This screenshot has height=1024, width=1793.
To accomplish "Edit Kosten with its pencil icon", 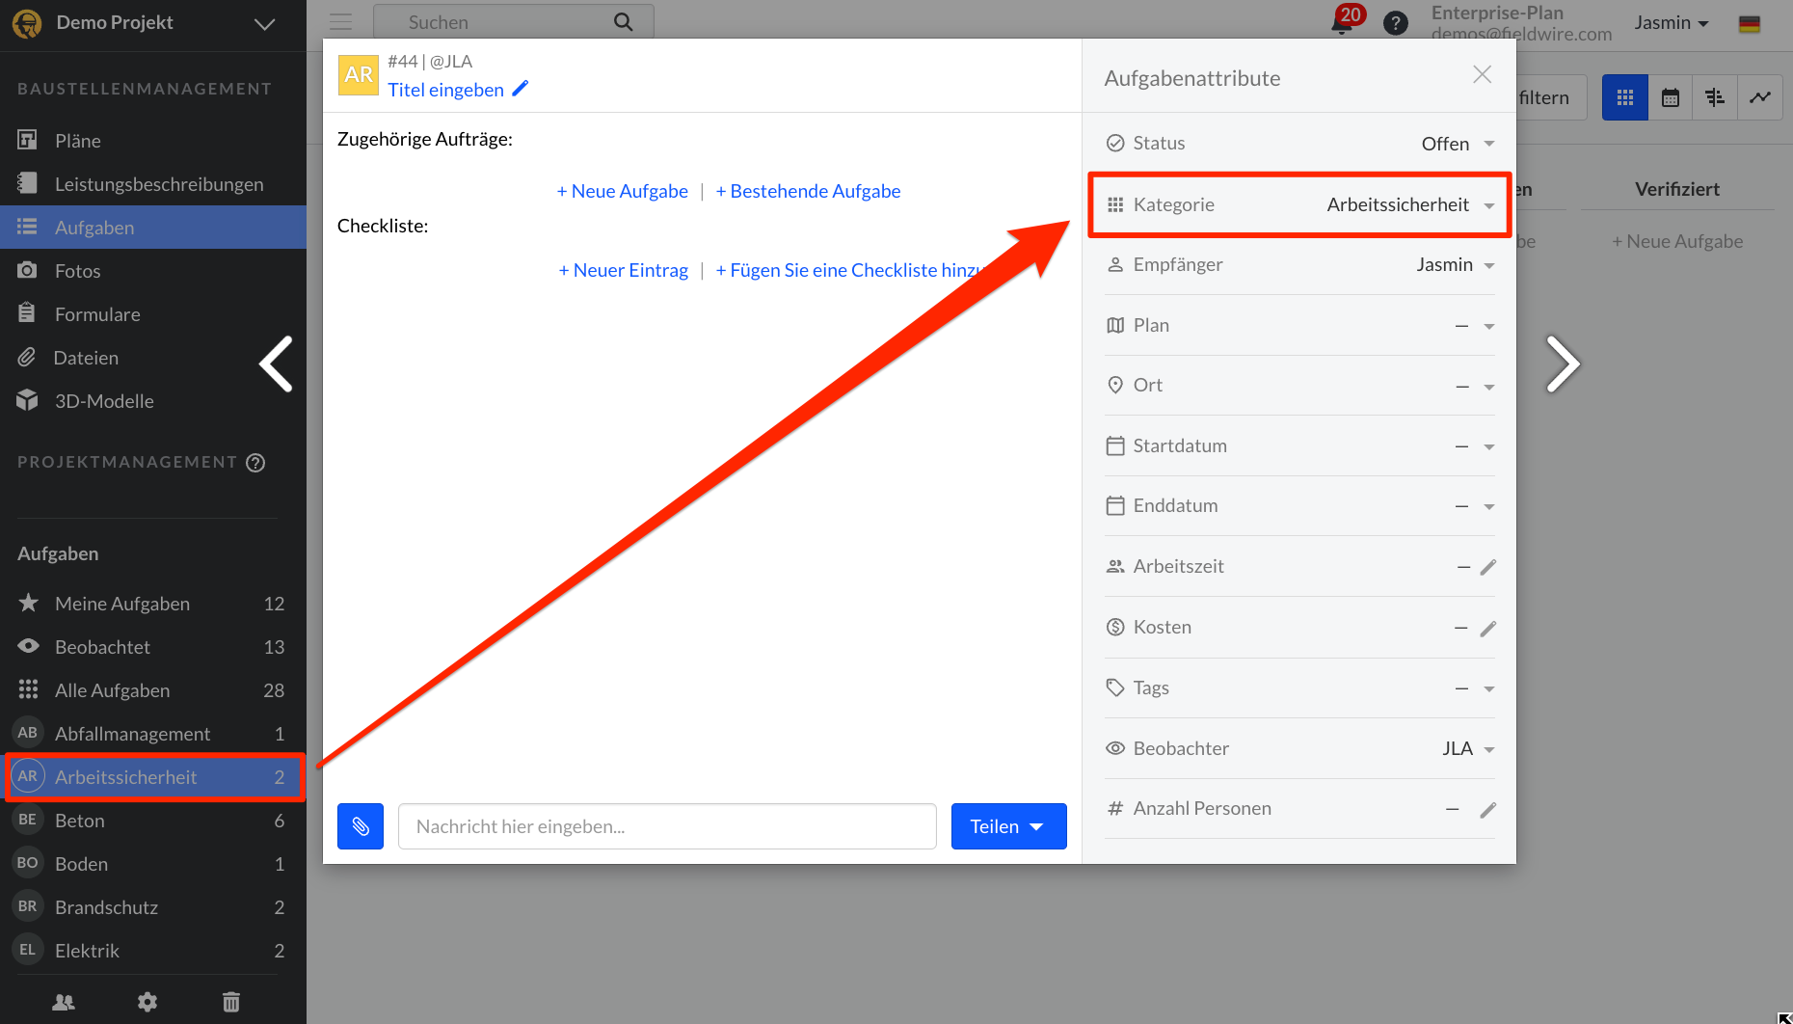I will coord(1488,628).
